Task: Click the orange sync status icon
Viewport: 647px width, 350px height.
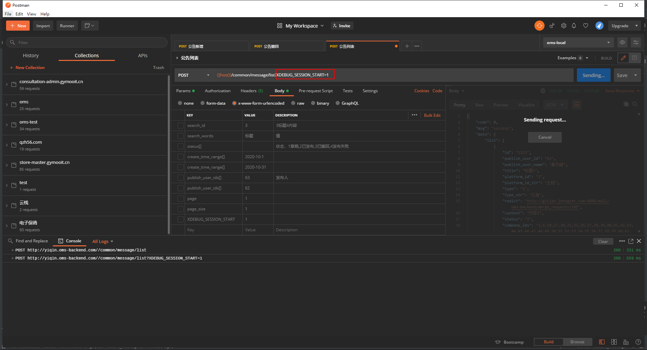Action: tap(539, 26)
